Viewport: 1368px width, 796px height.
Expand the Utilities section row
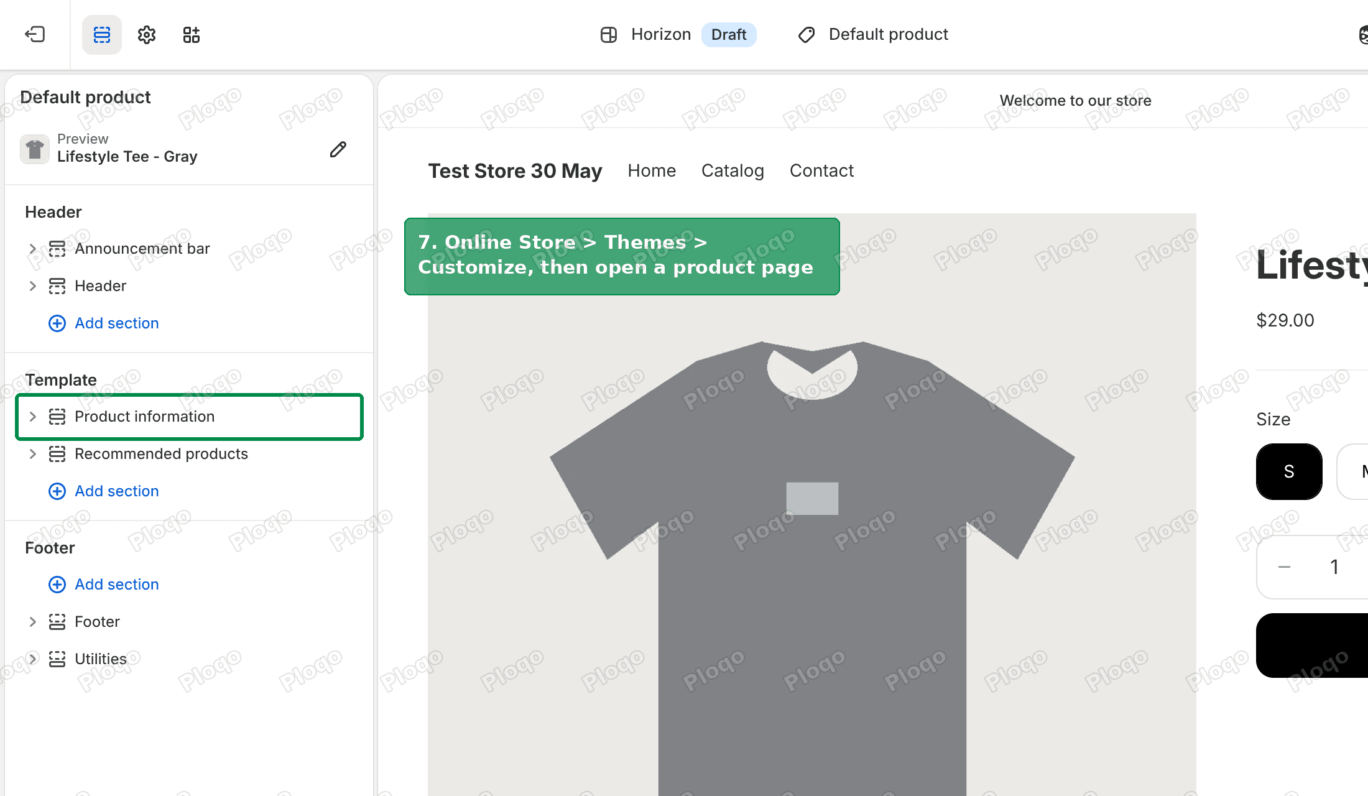coord(33,659)
